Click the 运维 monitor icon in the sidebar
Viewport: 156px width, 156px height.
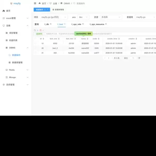pyautogui.click(x=4, y=25)
